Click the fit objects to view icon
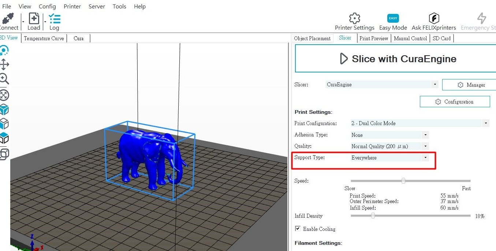Viewport: 496px width, 251px height. coord(4,95)
